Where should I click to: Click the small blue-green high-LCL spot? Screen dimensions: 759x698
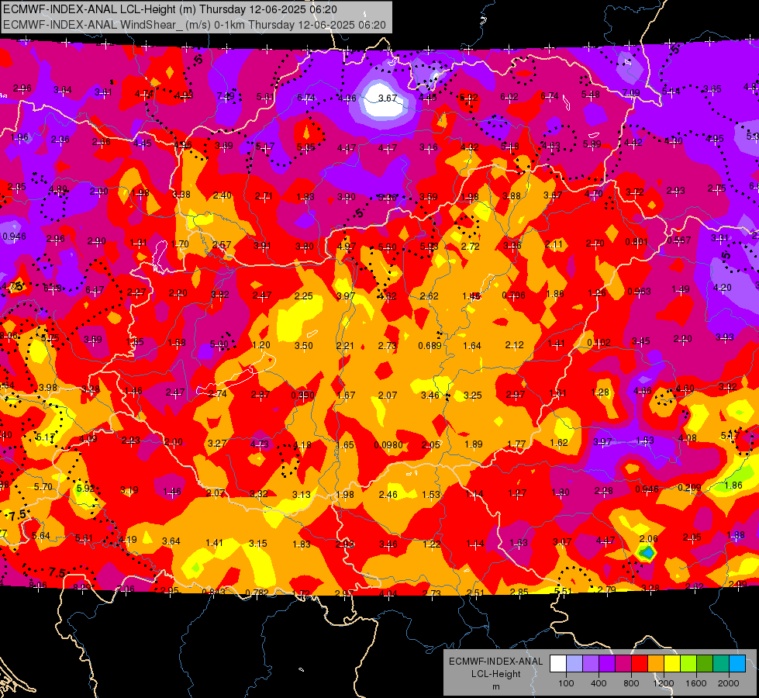point(647,552)
